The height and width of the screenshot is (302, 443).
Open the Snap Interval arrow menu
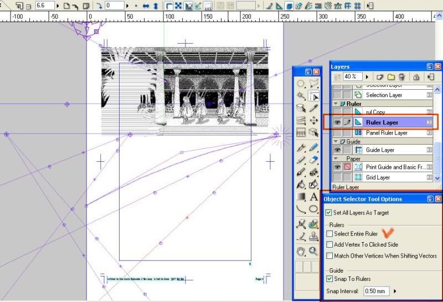tap(395, 291)
